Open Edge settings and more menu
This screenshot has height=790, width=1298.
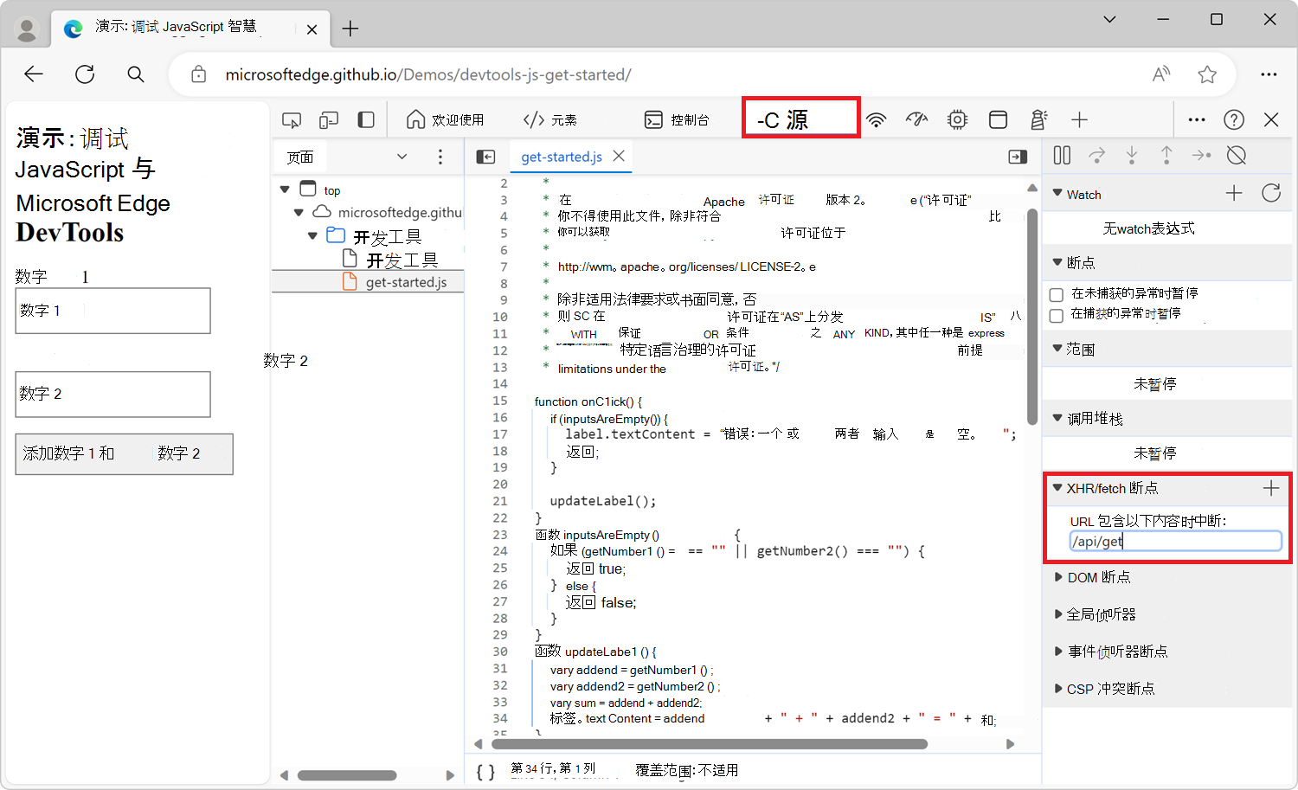[x=1269, y=74]
